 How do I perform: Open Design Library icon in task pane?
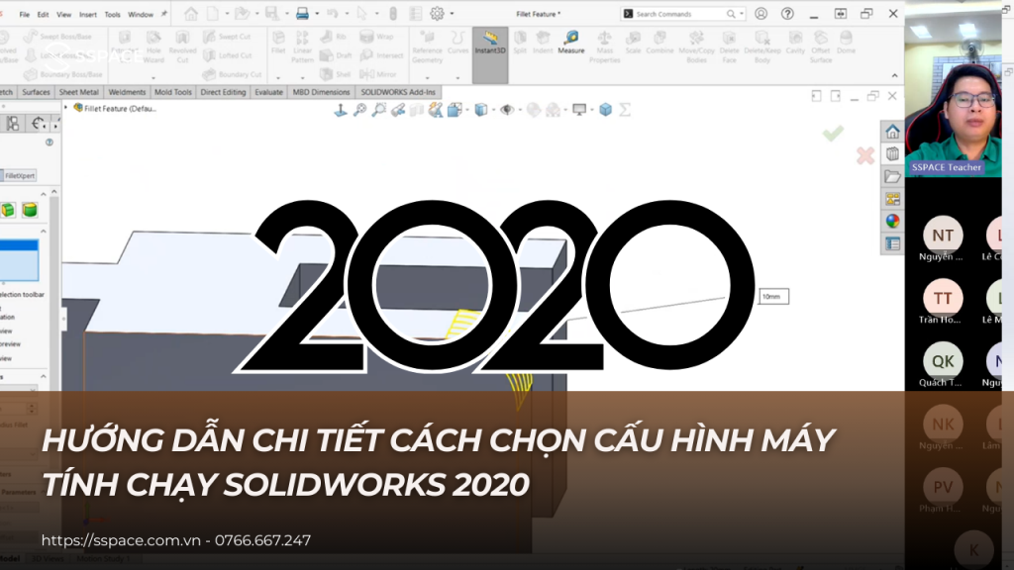click(x=892, y=153)
